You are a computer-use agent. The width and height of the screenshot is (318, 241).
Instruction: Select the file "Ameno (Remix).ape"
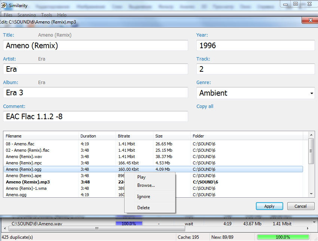(24, 176)
